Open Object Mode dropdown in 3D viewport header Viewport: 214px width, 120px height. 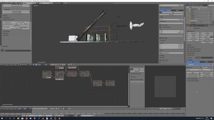coord(24,64)
